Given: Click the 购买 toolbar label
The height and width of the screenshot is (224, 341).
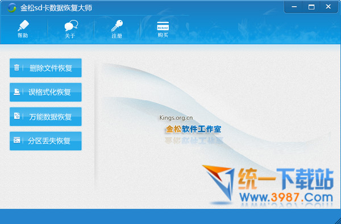Looking at the screenshot, I should coord(163,35).
